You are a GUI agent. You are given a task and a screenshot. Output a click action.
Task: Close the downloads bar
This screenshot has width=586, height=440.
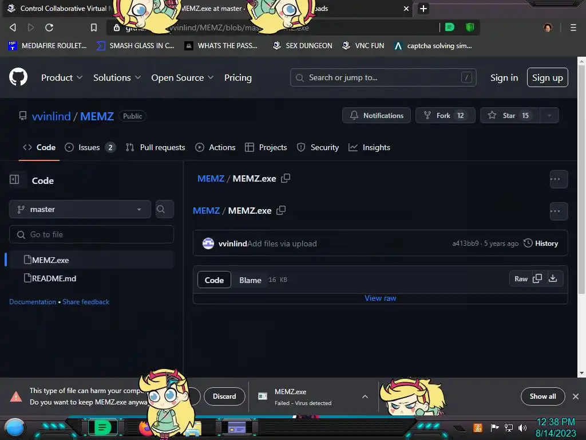click(x=576, y=396)
